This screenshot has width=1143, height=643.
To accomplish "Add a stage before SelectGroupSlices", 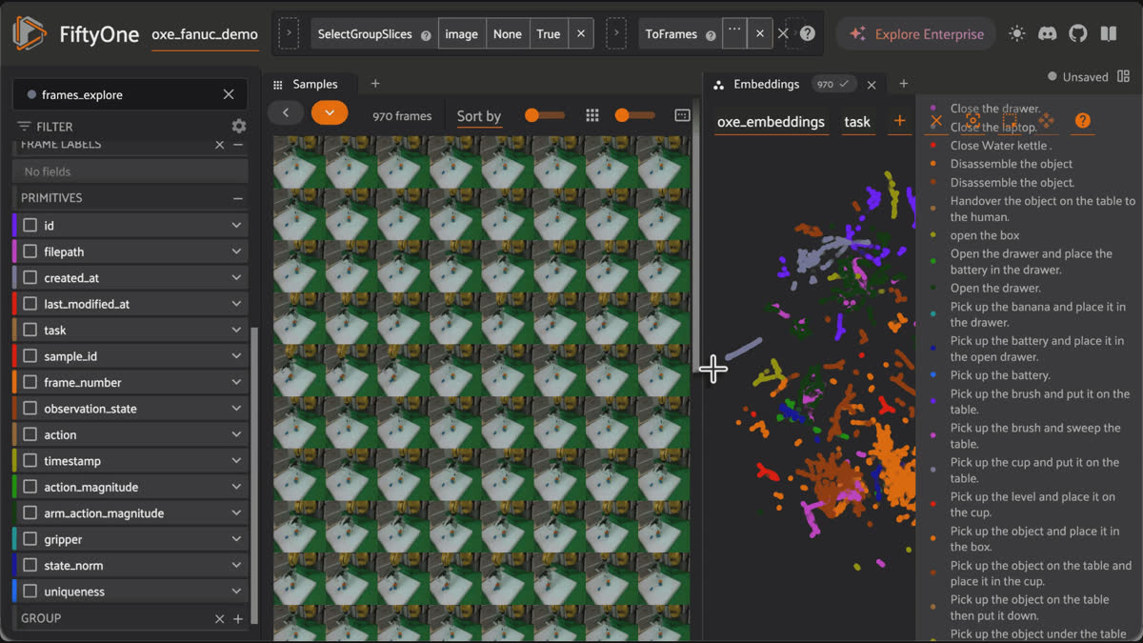I will [x=288, y=33].
